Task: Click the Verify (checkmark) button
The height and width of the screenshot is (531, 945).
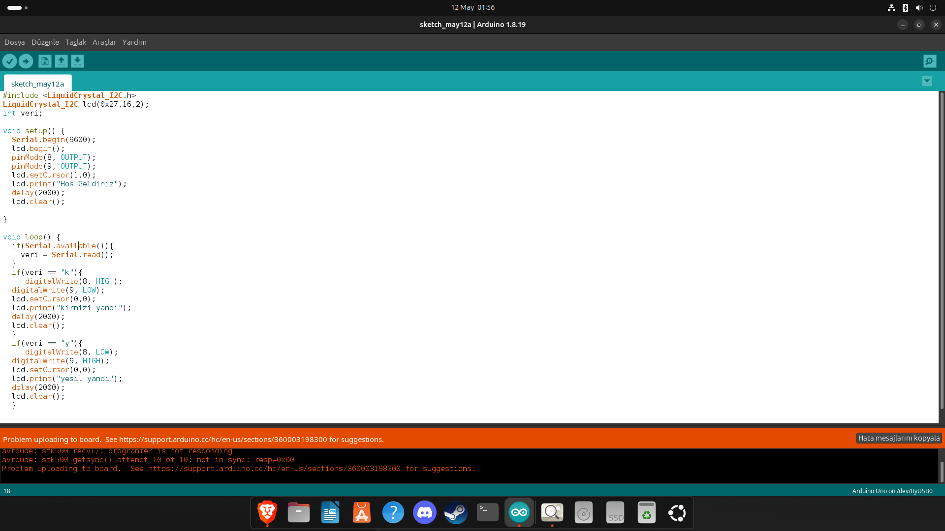Action: [x=9, y=61]
